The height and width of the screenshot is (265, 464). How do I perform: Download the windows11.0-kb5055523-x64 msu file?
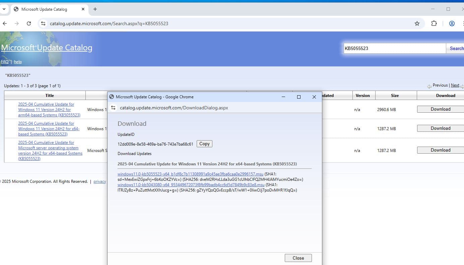[190, 174]
